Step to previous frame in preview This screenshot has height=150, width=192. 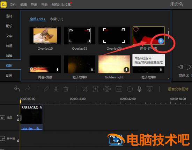coord(180,67)
